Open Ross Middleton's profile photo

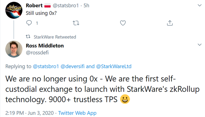click(x=14, y=49)
